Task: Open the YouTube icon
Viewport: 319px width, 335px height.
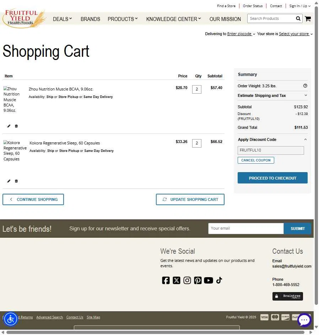Action: coord(209,280)
